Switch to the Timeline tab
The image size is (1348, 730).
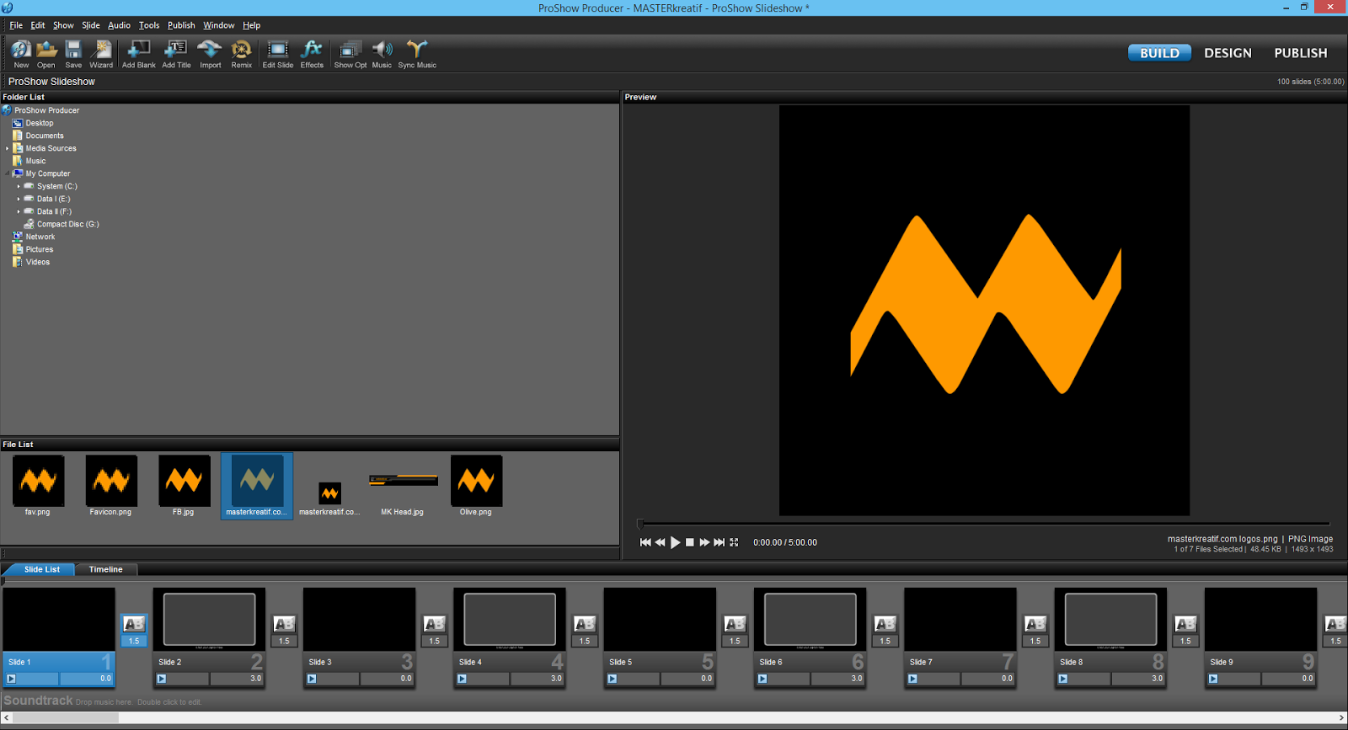click(106, 569)
